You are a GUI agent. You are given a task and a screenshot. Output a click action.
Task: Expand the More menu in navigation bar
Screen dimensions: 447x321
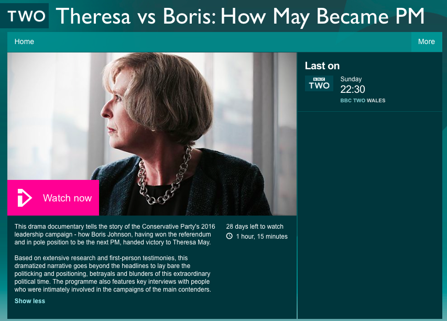(x=427, y=41)
